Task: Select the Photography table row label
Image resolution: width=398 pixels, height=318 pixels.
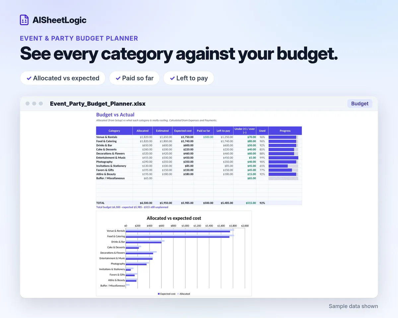Action: [x=104, y=162]
